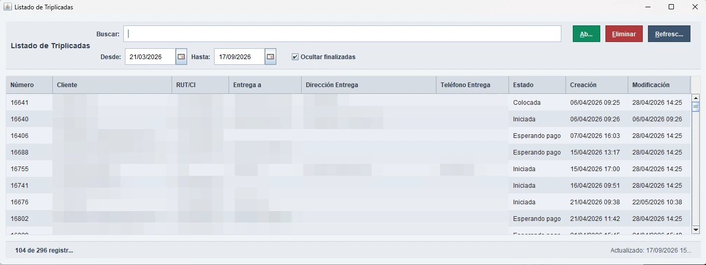This screenshot has height=265, width=706.
Task: Sort by the Creación column header
Action: click(597, 85)
